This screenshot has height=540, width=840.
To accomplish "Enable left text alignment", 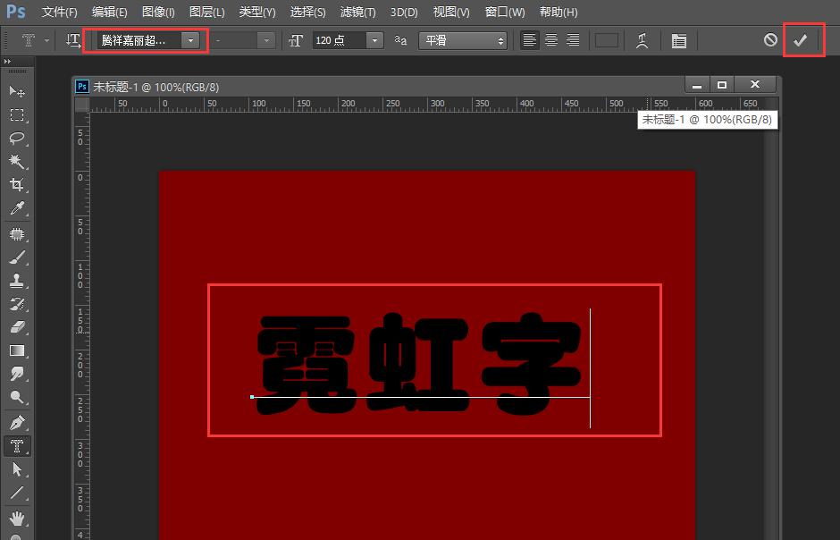I will coord(528,40).
